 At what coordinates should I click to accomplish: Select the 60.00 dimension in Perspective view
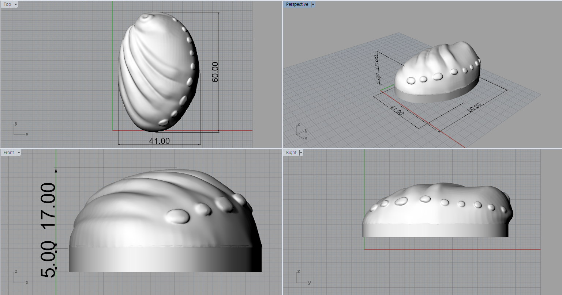474,107
